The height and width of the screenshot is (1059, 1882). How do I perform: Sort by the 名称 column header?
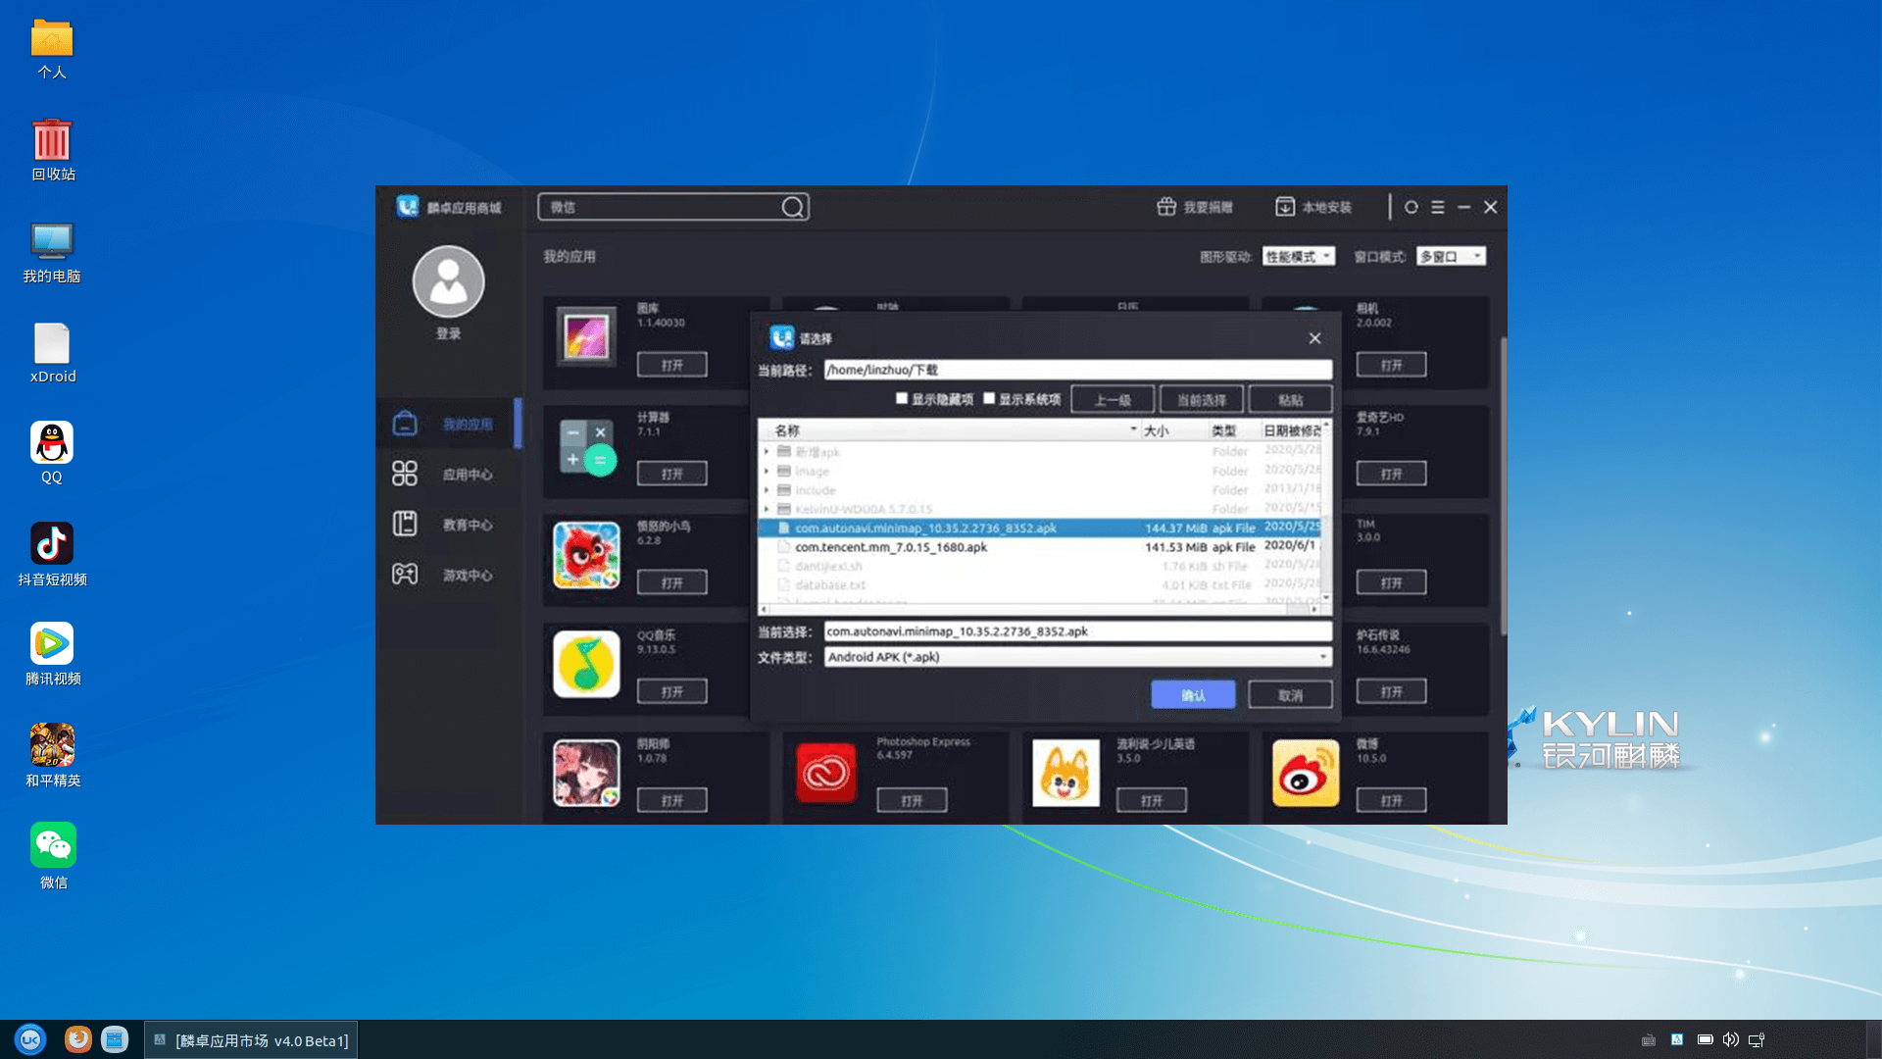pyautogui.click(x=949, y=430)
